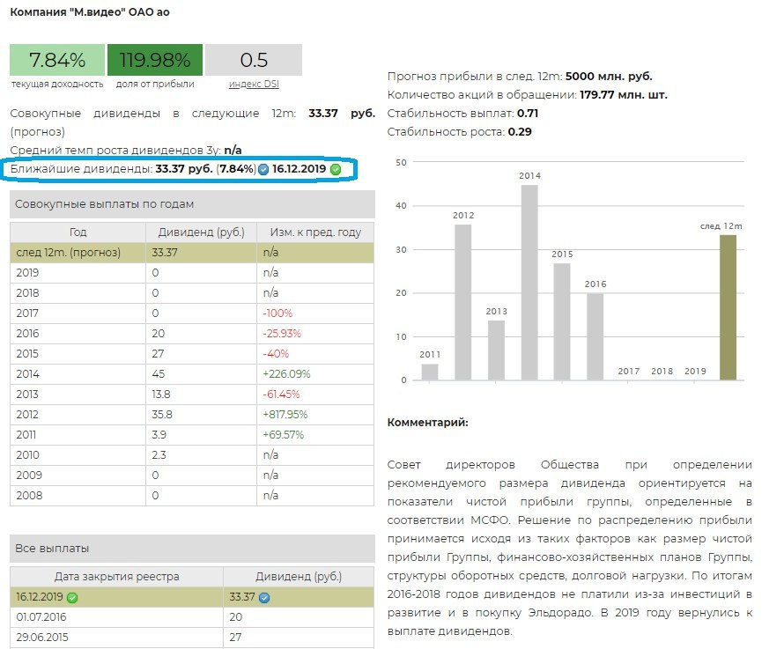Click the Дивиденд (руб.) header in yearly table

click(x=201, y=232)
